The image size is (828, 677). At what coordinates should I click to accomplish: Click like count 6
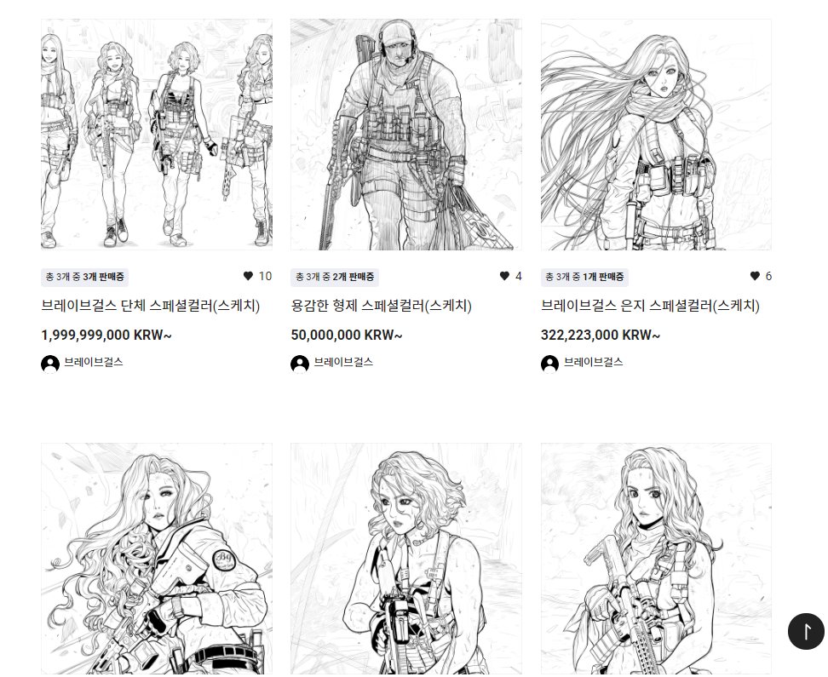coord(768,276)
